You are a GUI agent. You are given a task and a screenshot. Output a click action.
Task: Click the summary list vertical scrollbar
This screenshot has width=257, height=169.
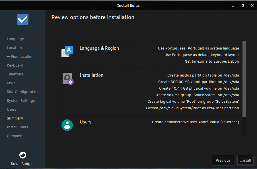pyautogui.click(x=244, y=79)
